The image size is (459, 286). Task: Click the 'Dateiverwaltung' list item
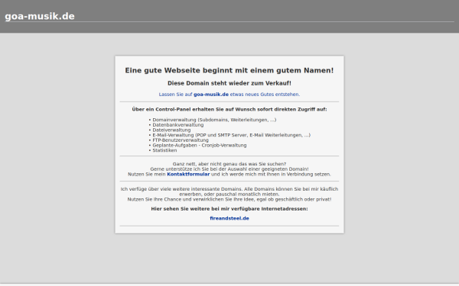point(171,130)
